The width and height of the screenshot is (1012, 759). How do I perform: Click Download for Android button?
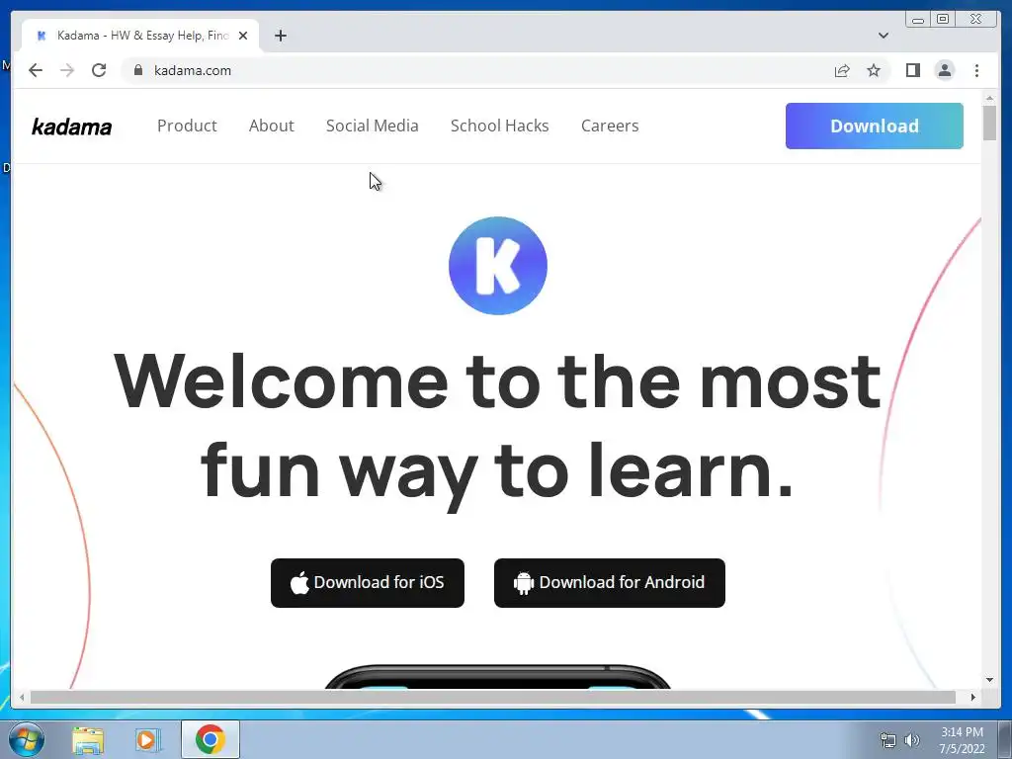pyautogui.click(x=609, y=583)
